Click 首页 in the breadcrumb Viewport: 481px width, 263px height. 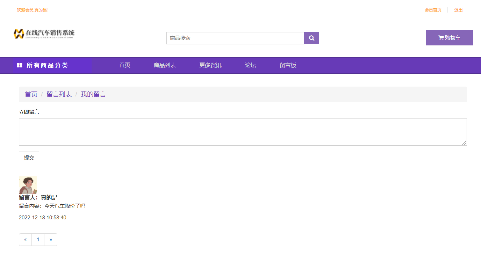tap(31, 94)
